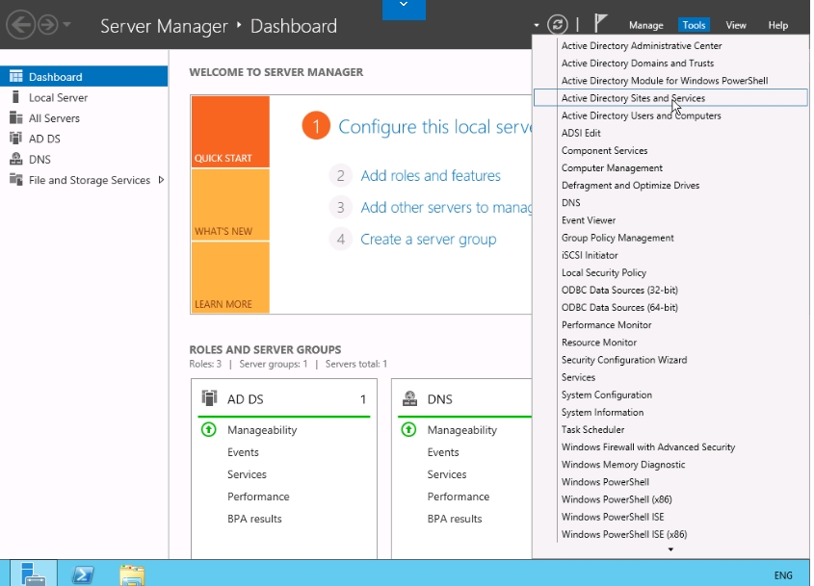Screen dimensions: 814x586
Task: Click Server Manager taskbar icon
Action: 34,574
